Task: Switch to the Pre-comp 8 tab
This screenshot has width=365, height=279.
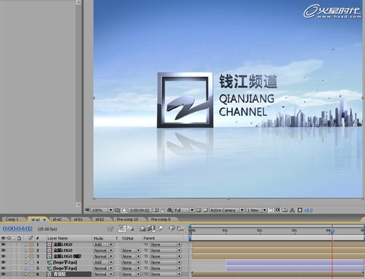Action: 161,219
